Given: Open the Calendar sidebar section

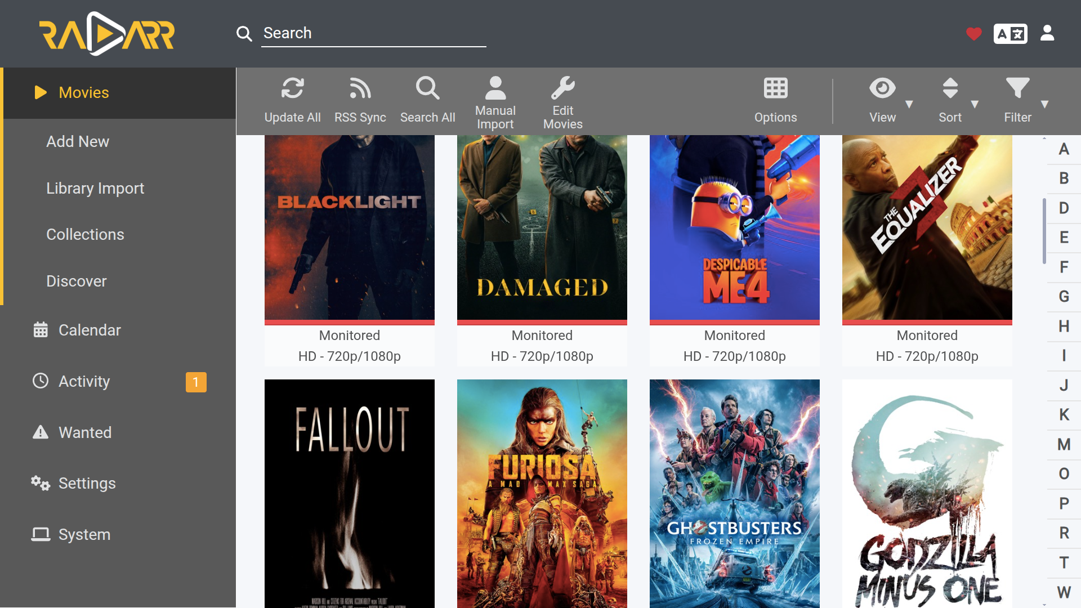Looking at the screenshot, I should coord(90,330).
